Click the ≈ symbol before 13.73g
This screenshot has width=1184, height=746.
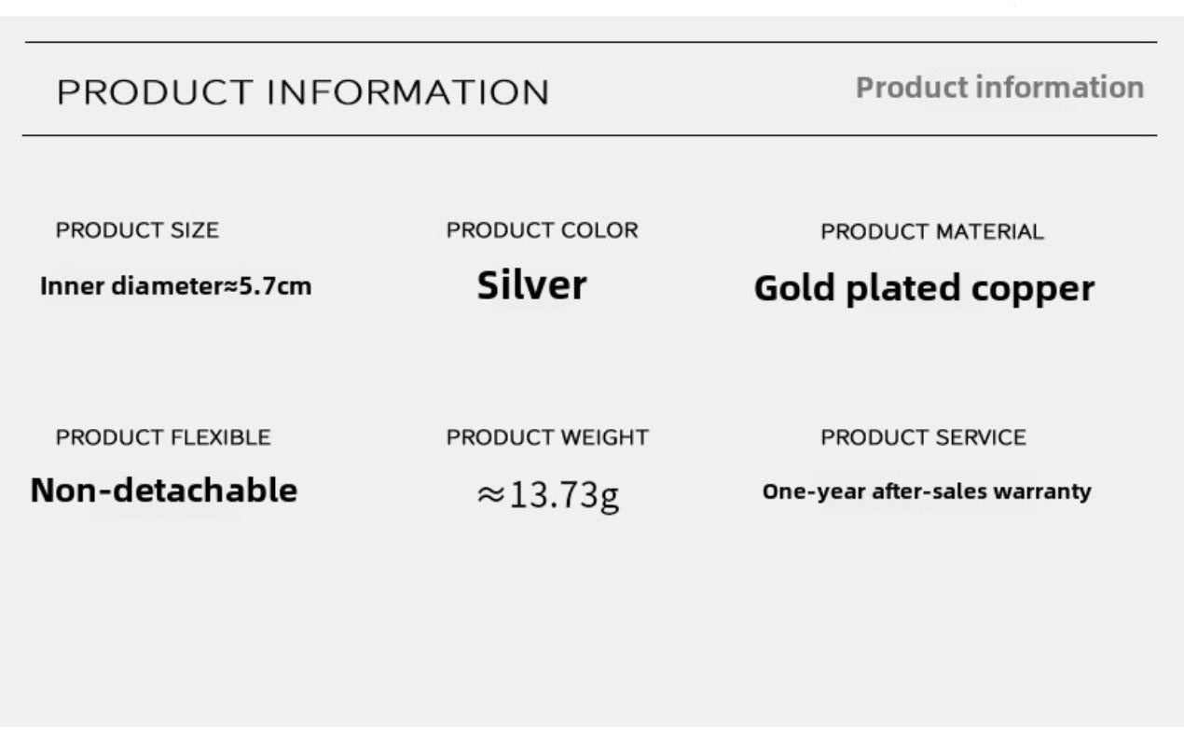490,496
